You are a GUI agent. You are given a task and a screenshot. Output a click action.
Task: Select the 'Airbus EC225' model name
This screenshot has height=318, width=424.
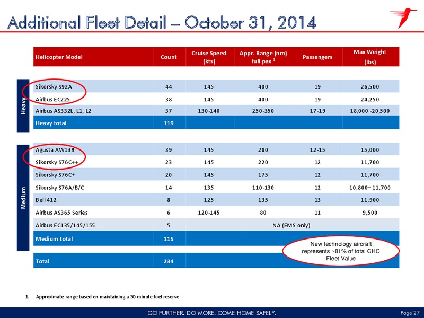pyautogui.click(x=52, y=99)
